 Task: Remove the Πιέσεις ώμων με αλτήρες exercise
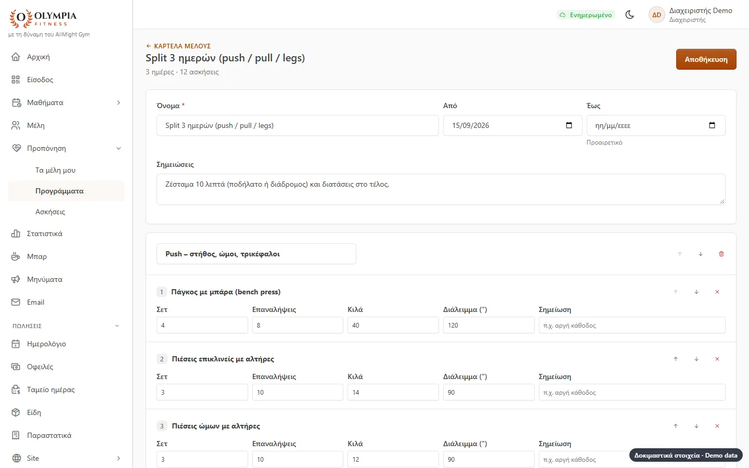pos(717,426)
